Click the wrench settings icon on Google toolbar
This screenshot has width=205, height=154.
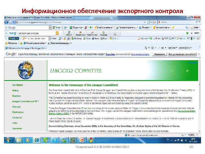coord(187,27)
